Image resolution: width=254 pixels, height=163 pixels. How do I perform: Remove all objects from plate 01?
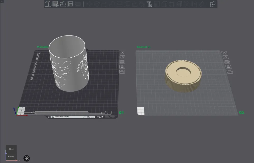122,53
